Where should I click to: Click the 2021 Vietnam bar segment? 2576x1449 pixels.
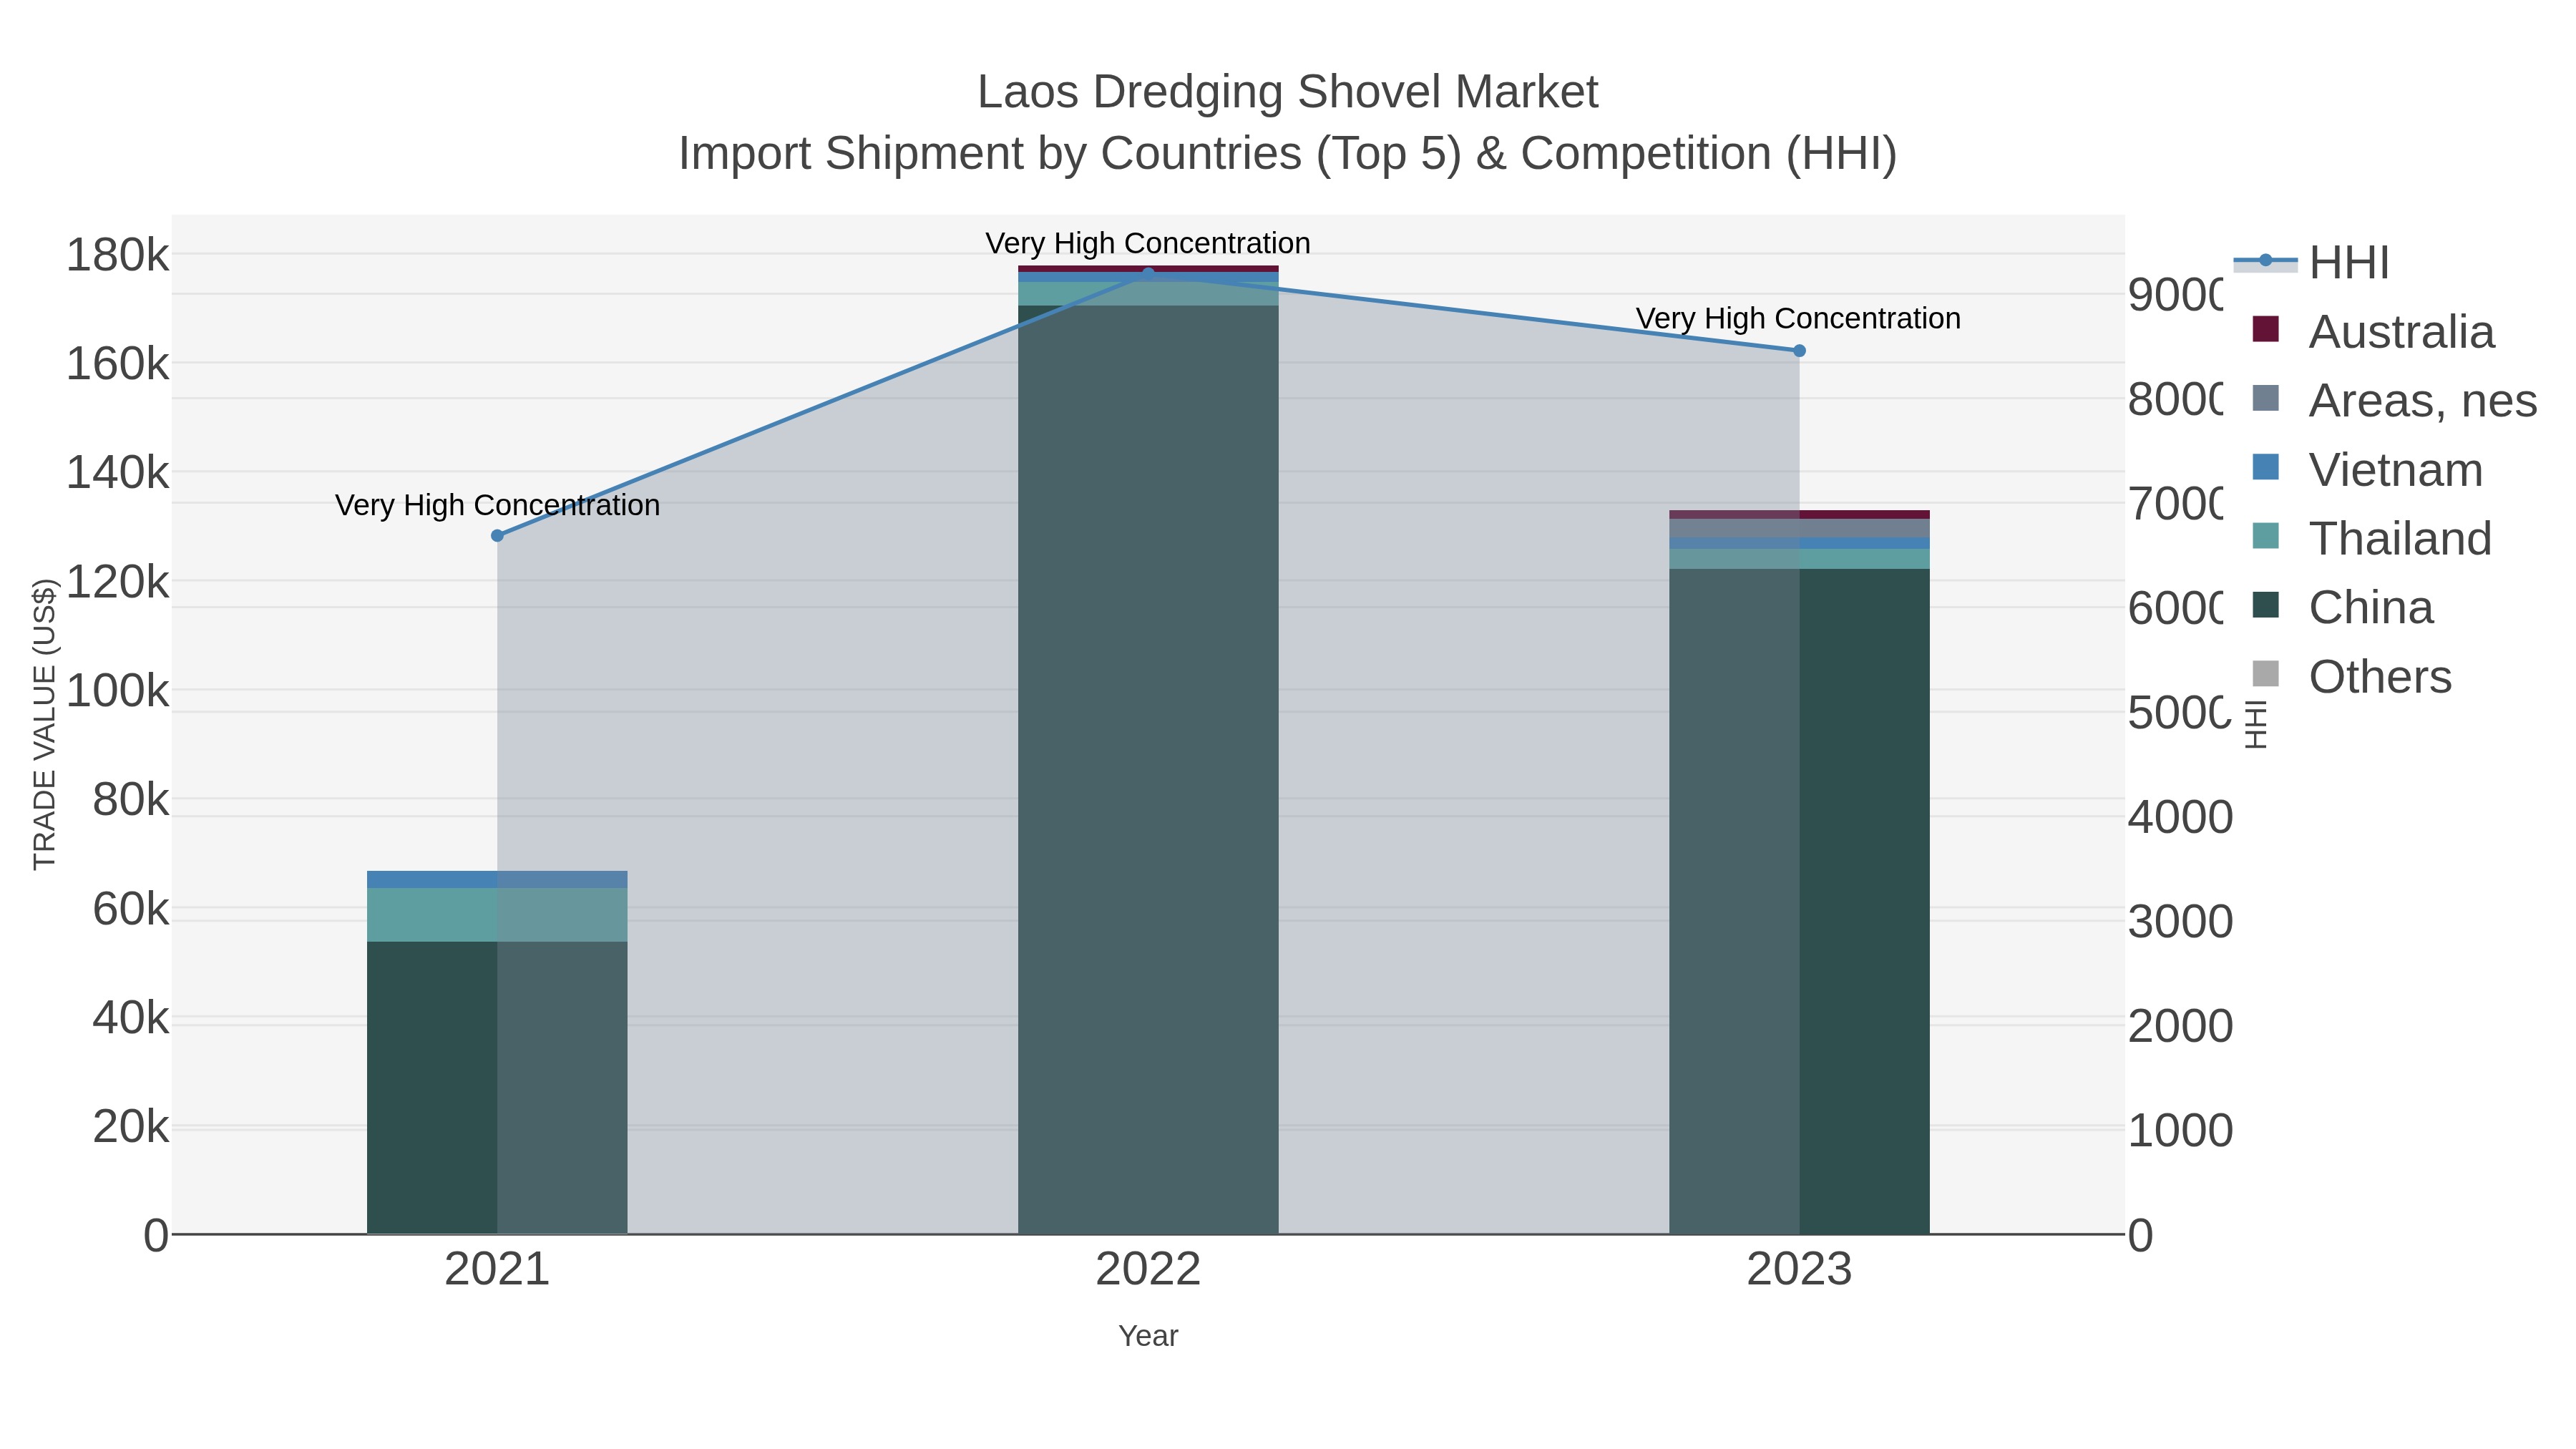[x=497, y=879]
